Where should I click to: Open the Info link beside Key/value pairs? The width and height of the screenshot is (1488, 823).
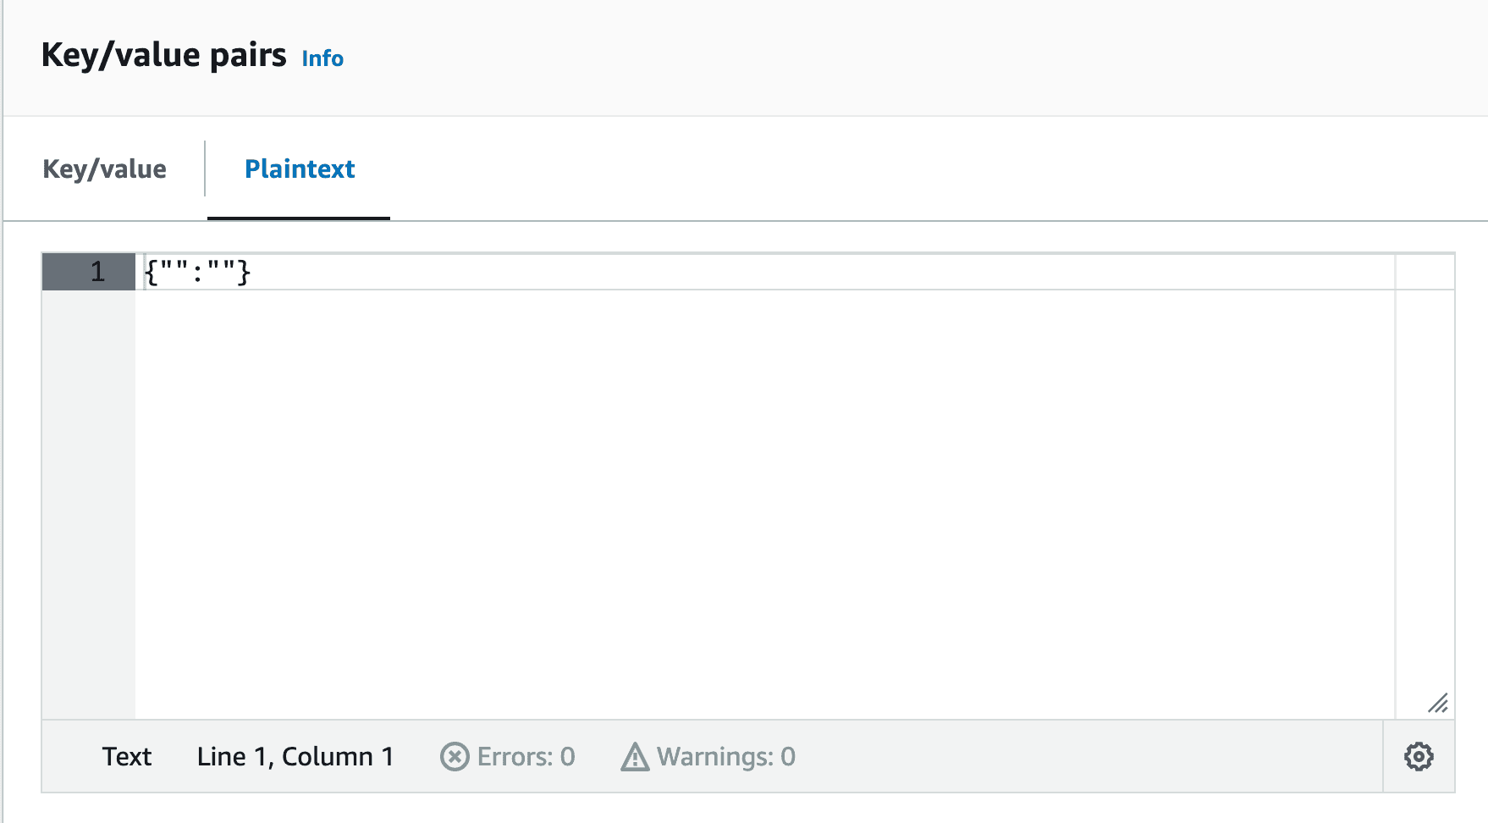point(322,58)
